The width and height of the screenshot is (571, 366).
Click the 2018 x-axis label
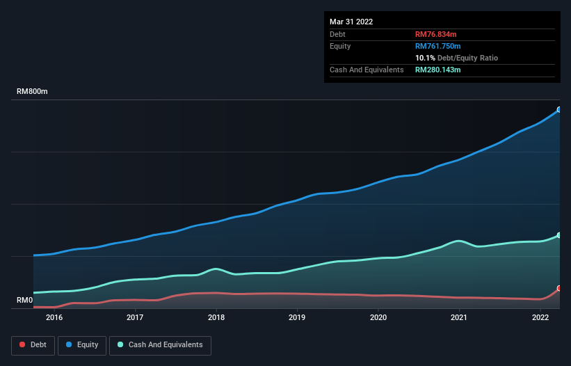coord(216,317)
